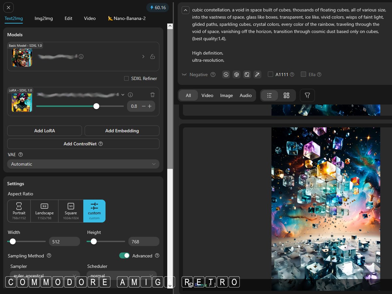Click the Add ControlNet button
The height and width of the screenshot is (294, 392).
click(x=83, y=144)
